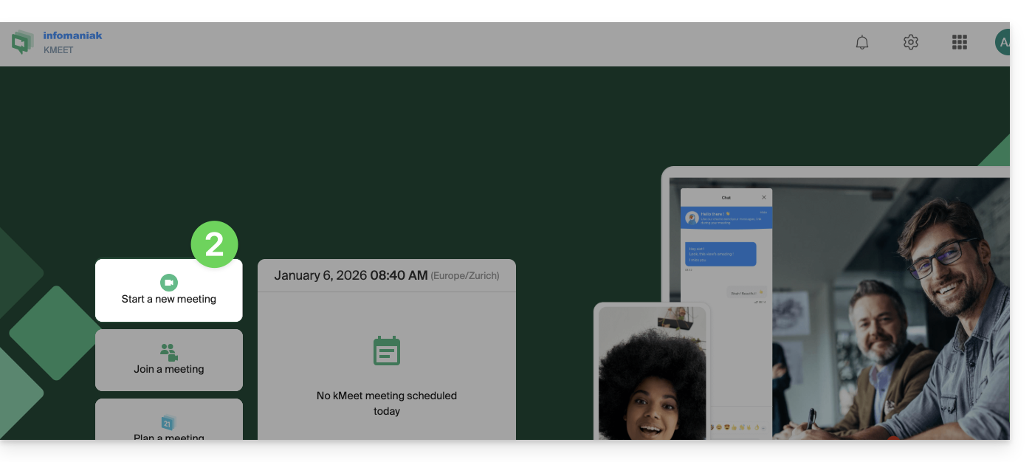Click the Join a meeting people icon
Viewport: 1032px width, 462px height.
[169, 351]
